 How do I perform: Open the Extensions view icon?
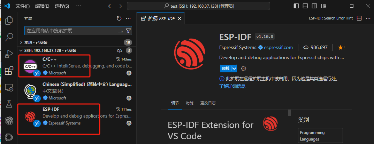[9, 71]
